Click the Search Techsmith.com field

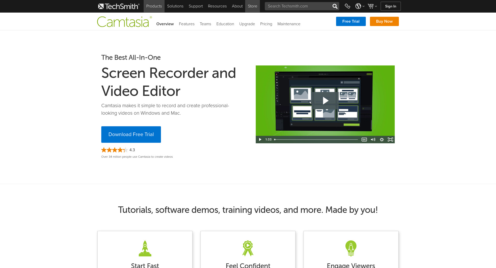click(298, 6)
